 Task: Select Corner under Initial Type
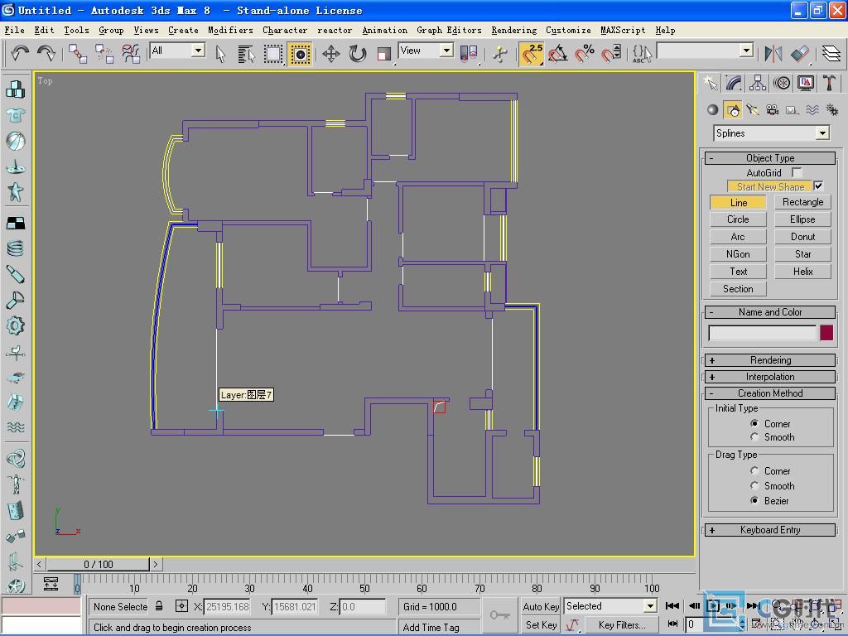click(754, 423)
